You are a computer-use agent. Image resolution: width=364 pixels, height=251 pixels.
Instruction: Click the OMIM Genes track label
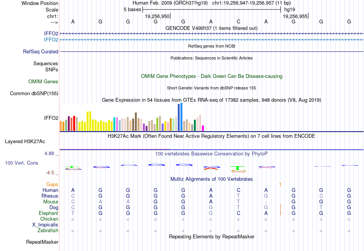tap(43, 81)
